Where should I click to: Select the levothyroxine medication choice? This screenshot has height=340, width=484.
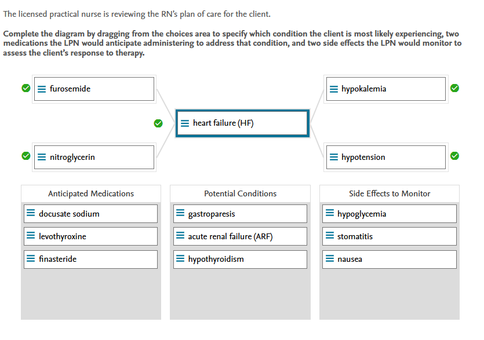[x=90, y=236]
